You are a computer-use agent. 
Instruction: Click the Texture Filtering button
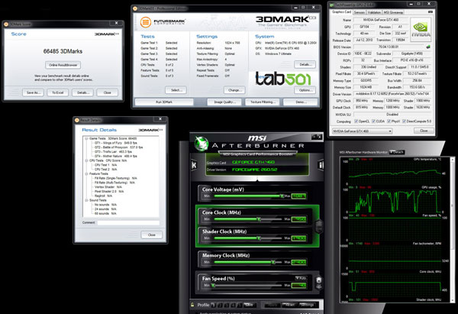(x=263, y=102)
